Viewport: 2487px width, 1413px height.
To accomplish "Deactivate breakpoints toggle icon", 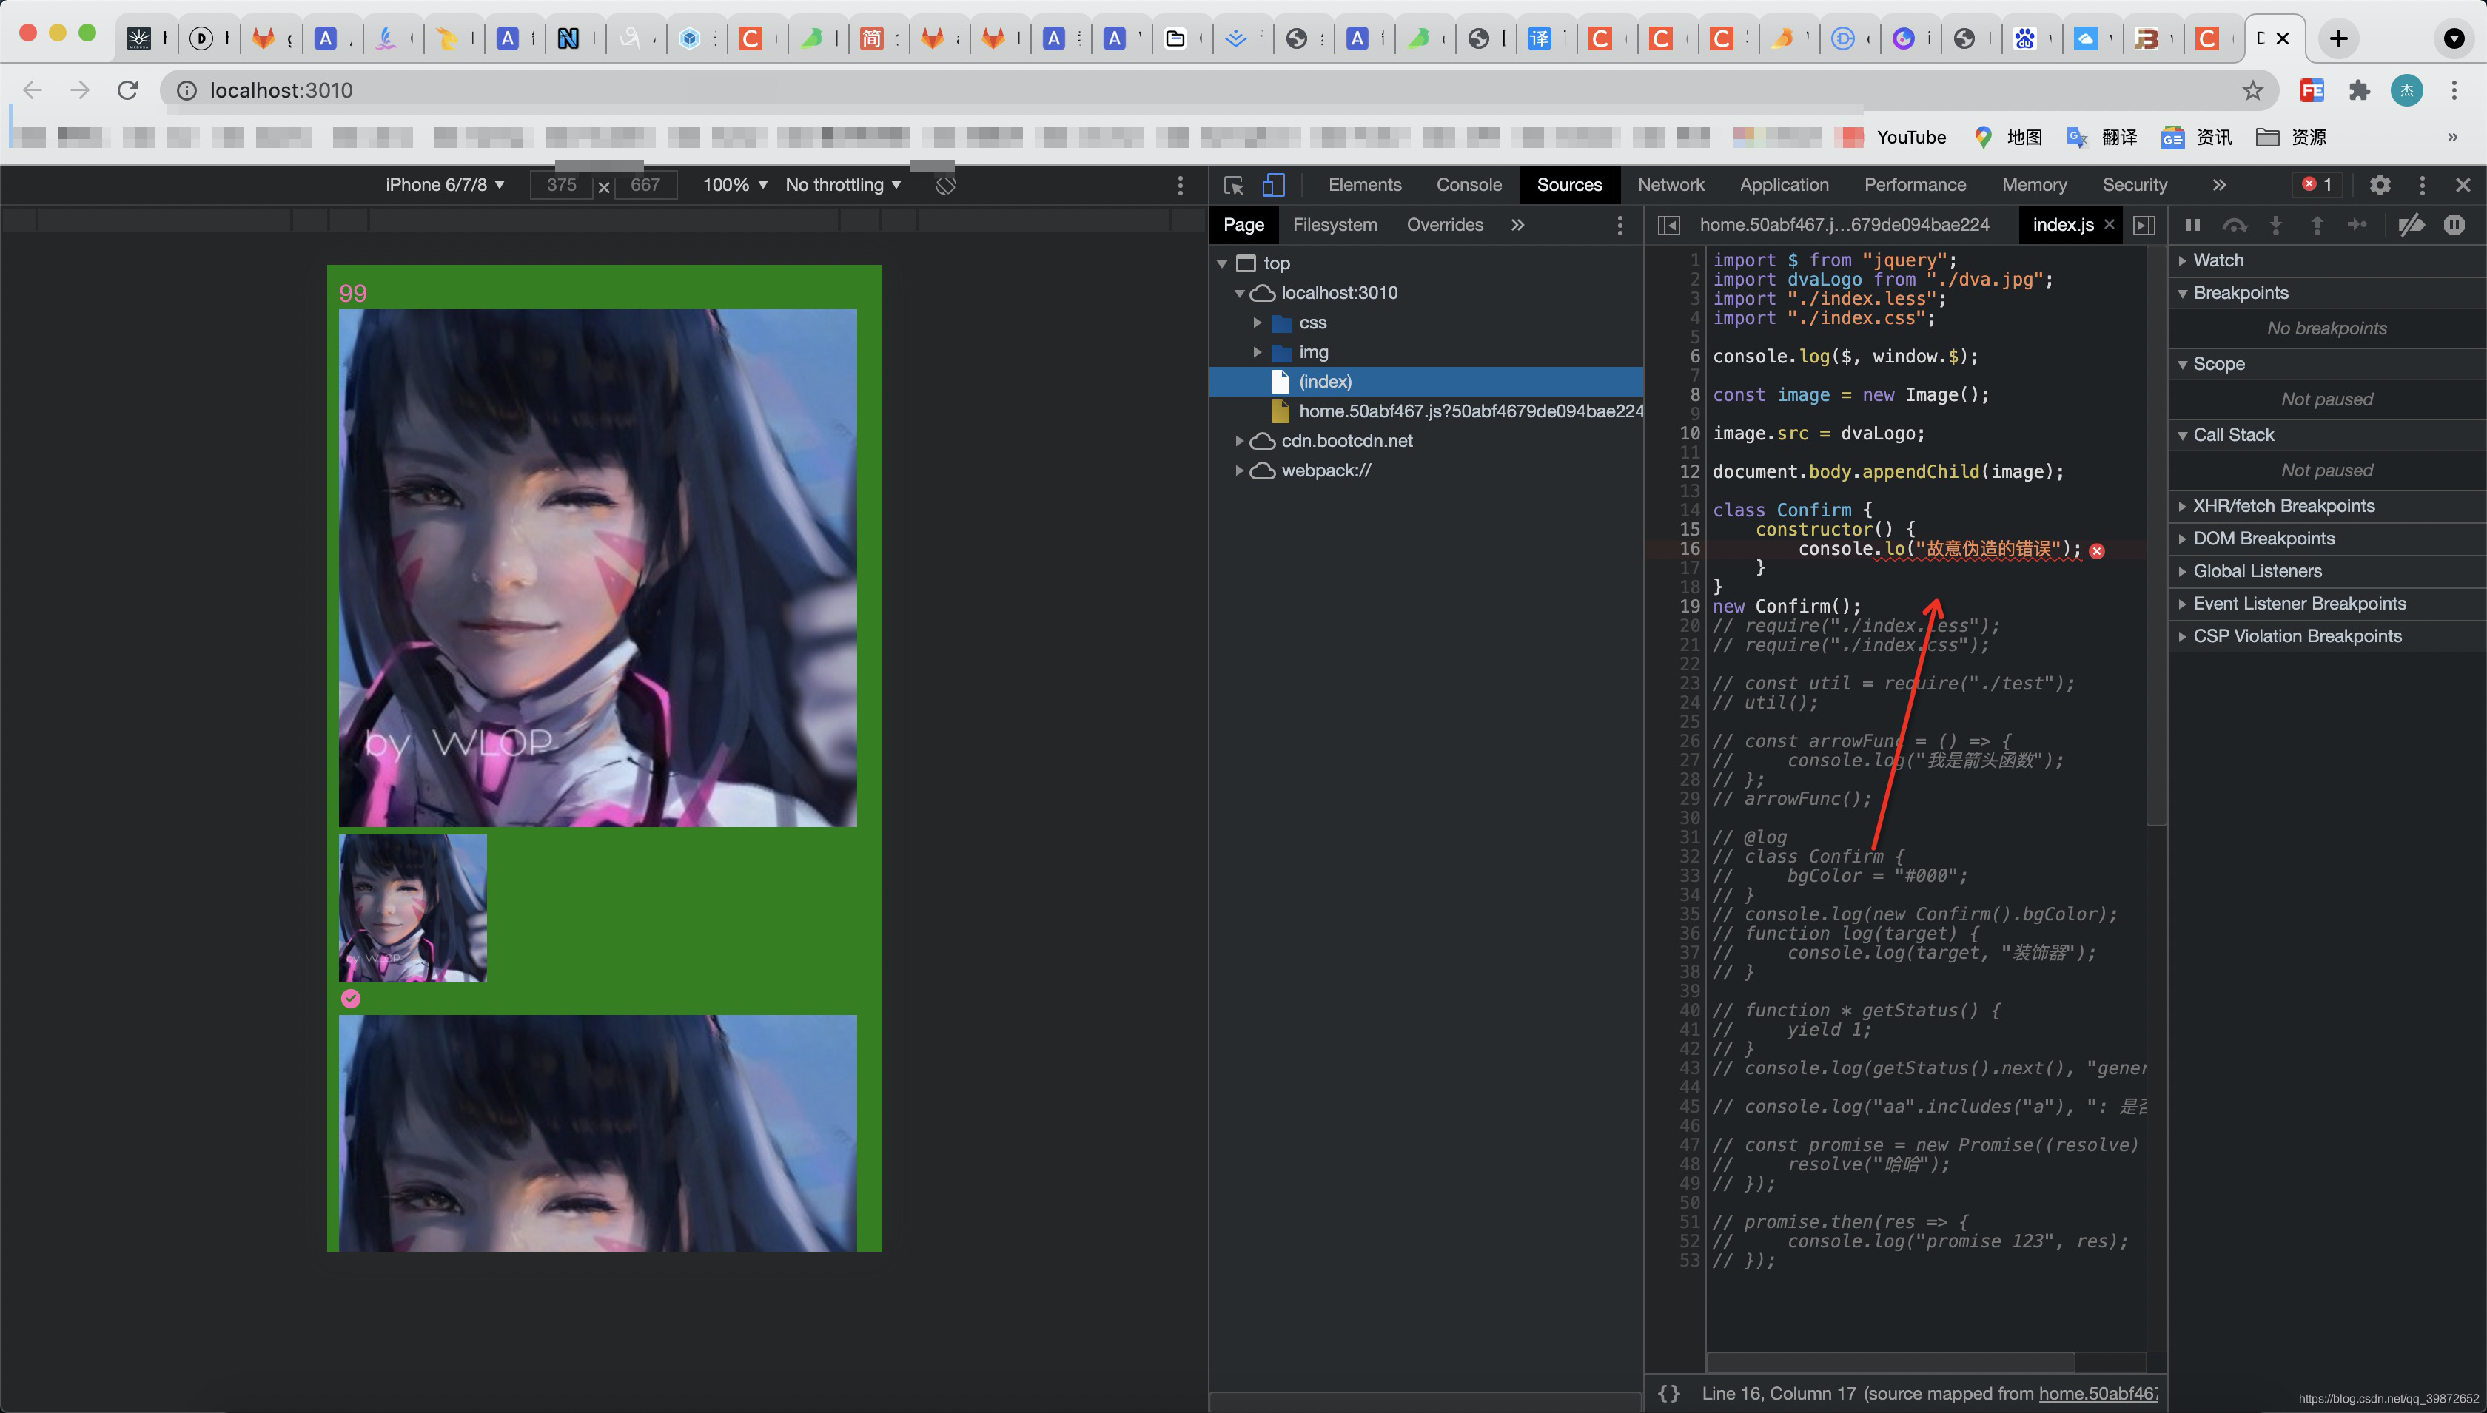I will [2412, 225].
